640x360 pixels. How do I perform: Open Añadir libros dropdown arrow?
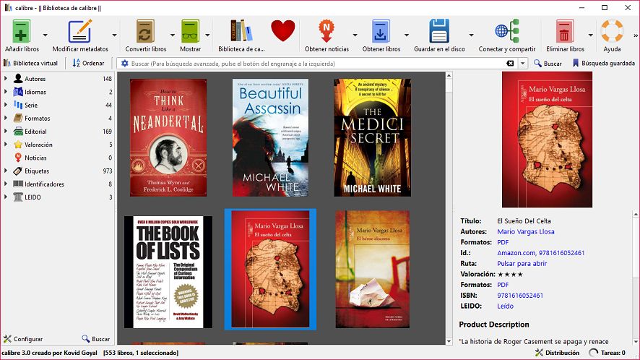[45, 35]
